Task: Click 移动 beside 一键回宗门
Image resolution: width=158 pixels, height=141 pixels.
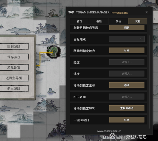Action: tap(127, 120)
